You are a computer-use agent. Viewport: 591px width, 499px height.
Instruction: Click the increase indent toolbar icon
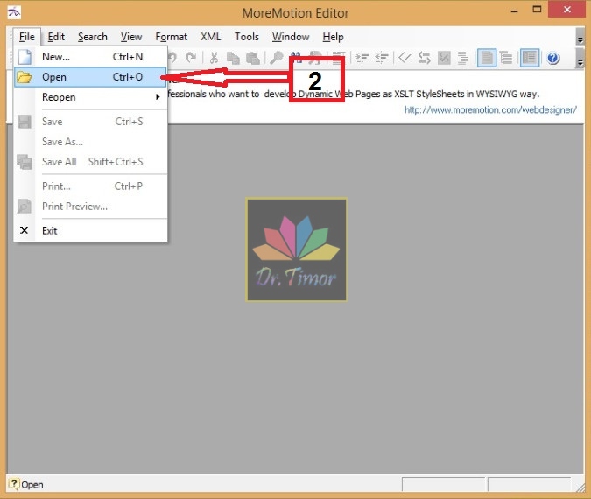click(362, 57)
